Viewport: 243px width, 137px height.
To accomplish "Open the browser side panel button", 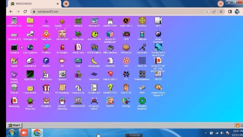I will [x=230, y=11].
